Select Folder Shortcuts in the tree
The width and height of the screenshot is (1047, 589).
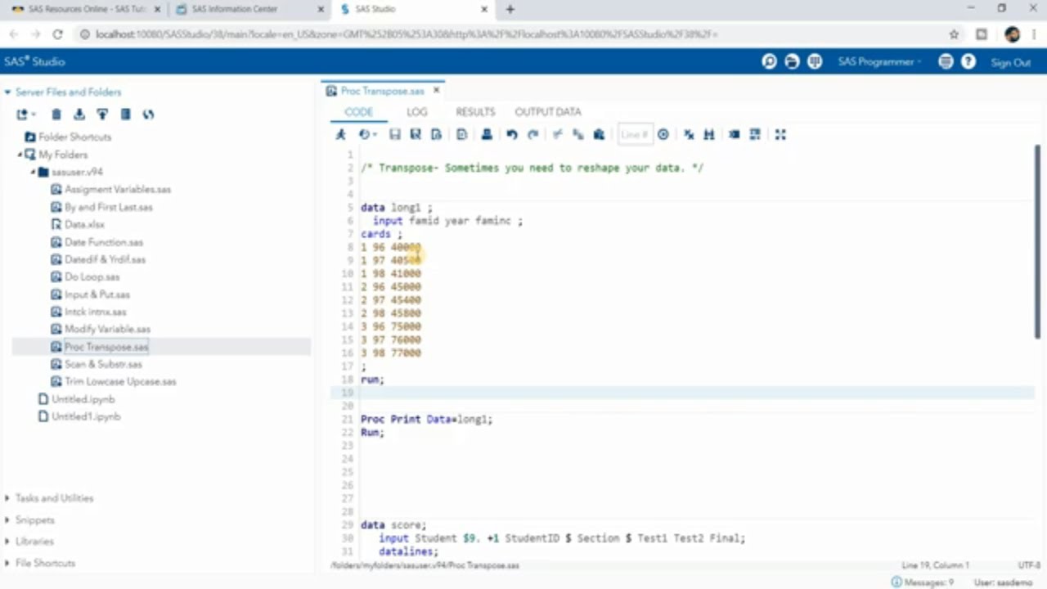pyautogui.click(x=74, y=137)
